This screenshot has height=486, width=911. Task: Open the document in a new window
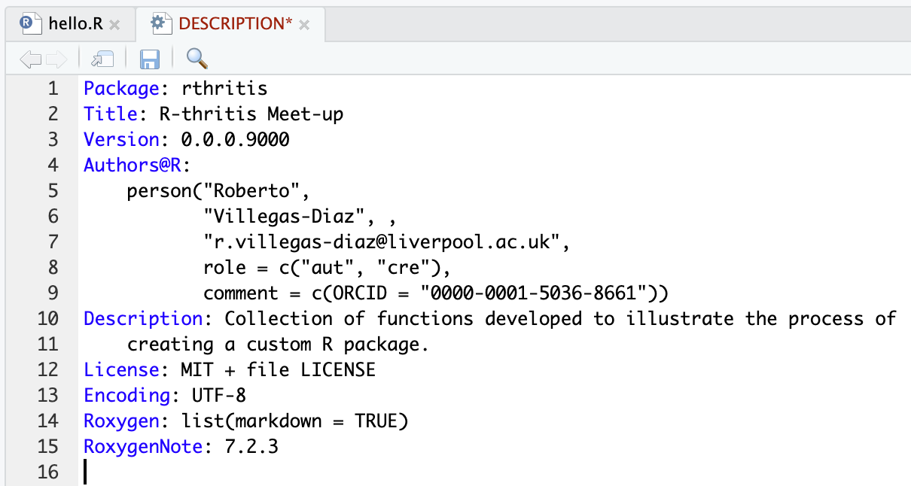pos(102,59)
